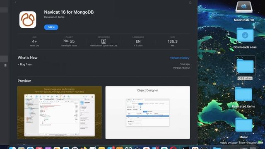
Task: Open the gold Supercharge preview screenshot
Action: tap(60, 113)
